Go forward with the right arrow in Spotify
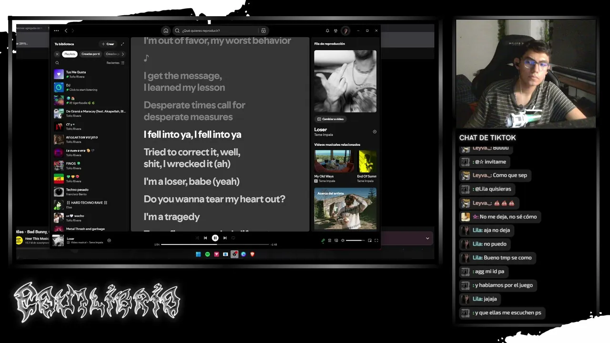This screenshot has height=343, width=610. pyautogui.click(x=72, y=30)
